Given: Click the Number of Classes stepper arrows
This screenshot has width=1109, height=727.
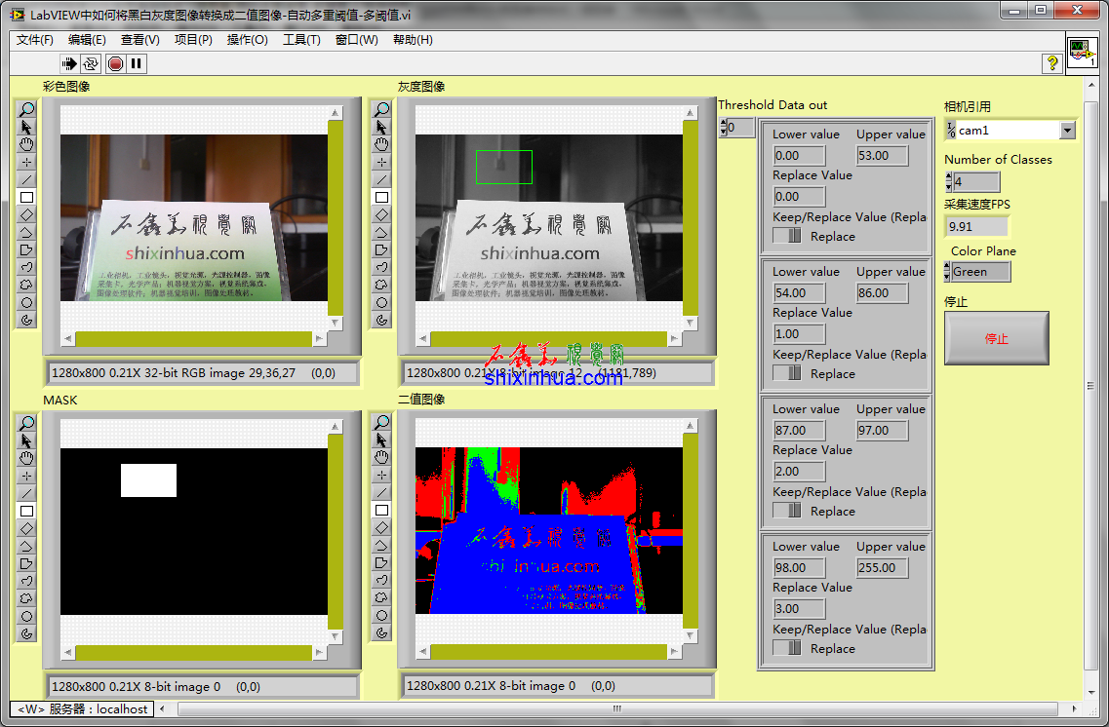Looking at the screenshot, I should pos(949,182).
